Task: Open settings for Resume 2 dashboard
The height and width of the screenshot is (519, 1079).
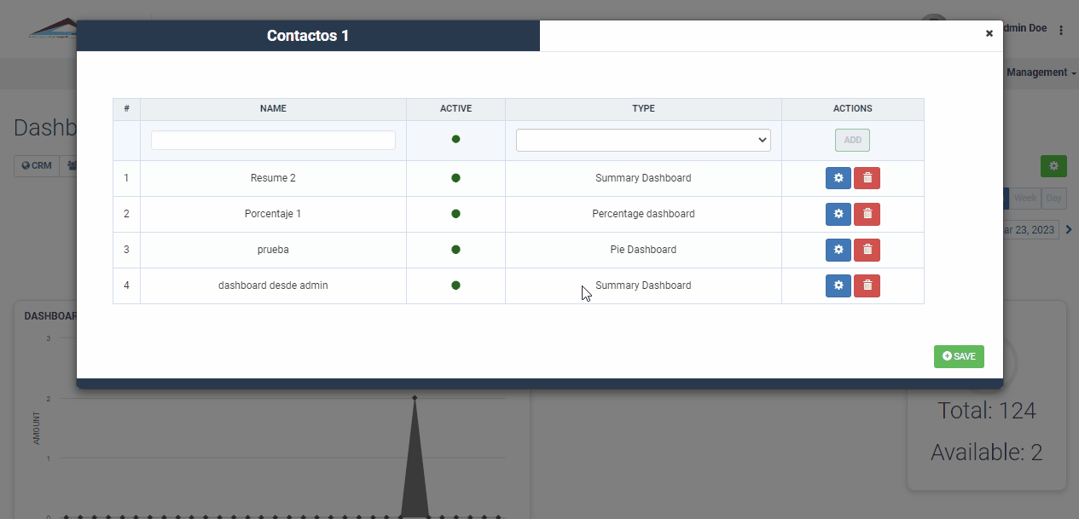Action: coord(838,178)
